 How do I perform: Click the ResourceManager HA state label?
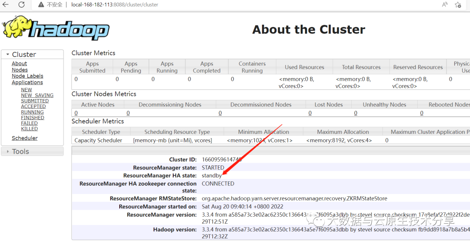[160, 175]
